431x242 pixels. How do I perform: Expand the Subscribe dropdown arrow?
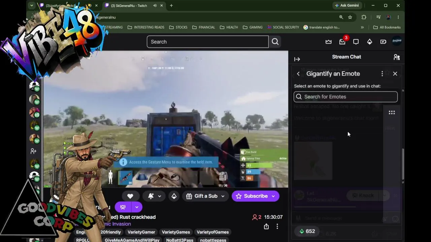(273, 196)
